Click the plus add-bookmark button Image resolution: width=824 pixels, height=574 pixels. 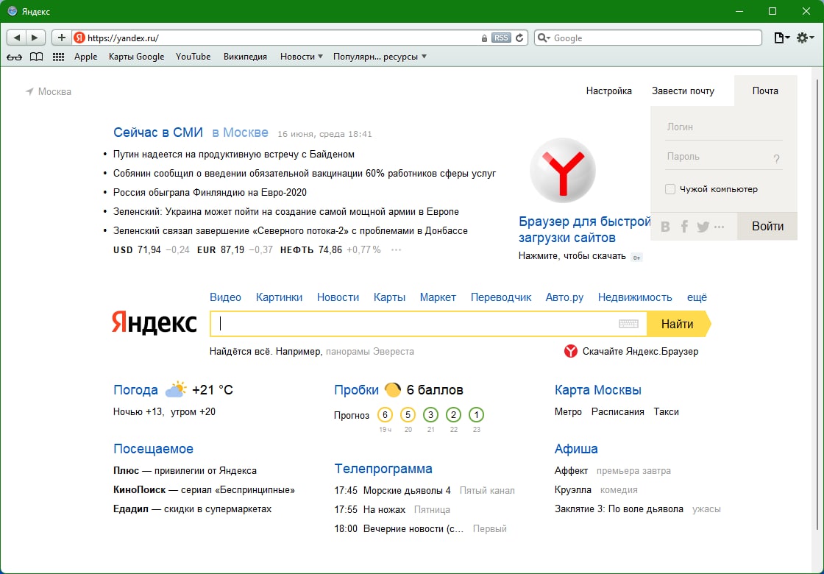62,38
